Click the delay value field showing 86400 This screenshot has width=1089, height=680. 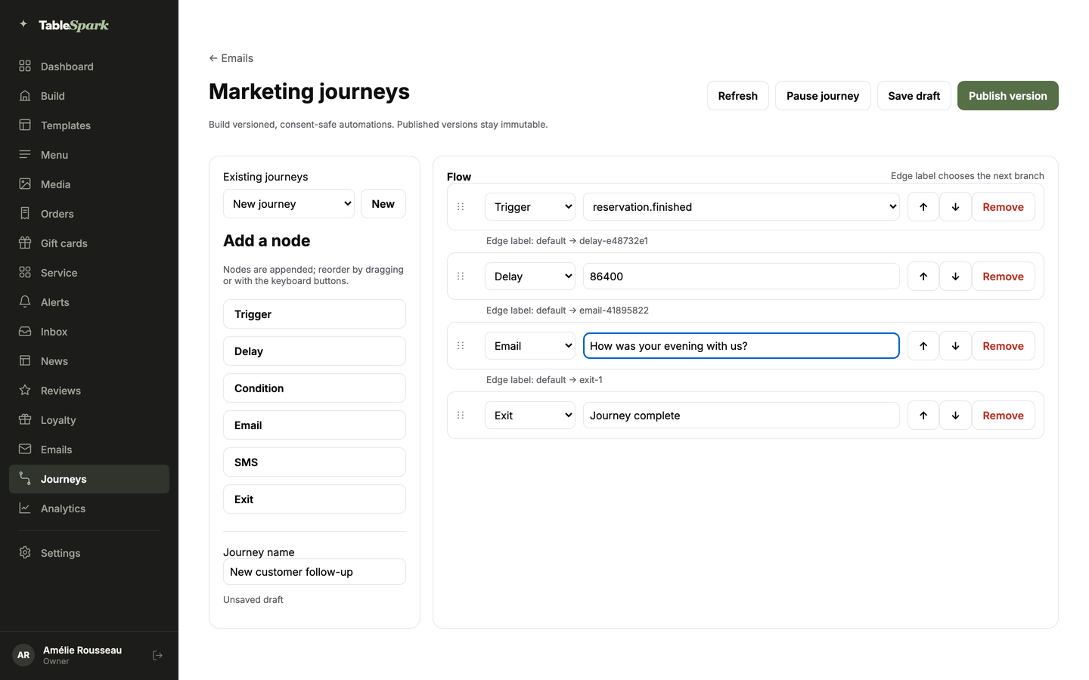pyautogui.click(x=741, y=277)
